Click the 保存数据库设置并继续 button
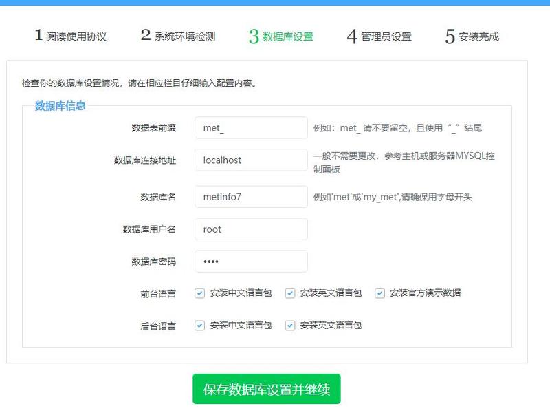 pos(267,389)
